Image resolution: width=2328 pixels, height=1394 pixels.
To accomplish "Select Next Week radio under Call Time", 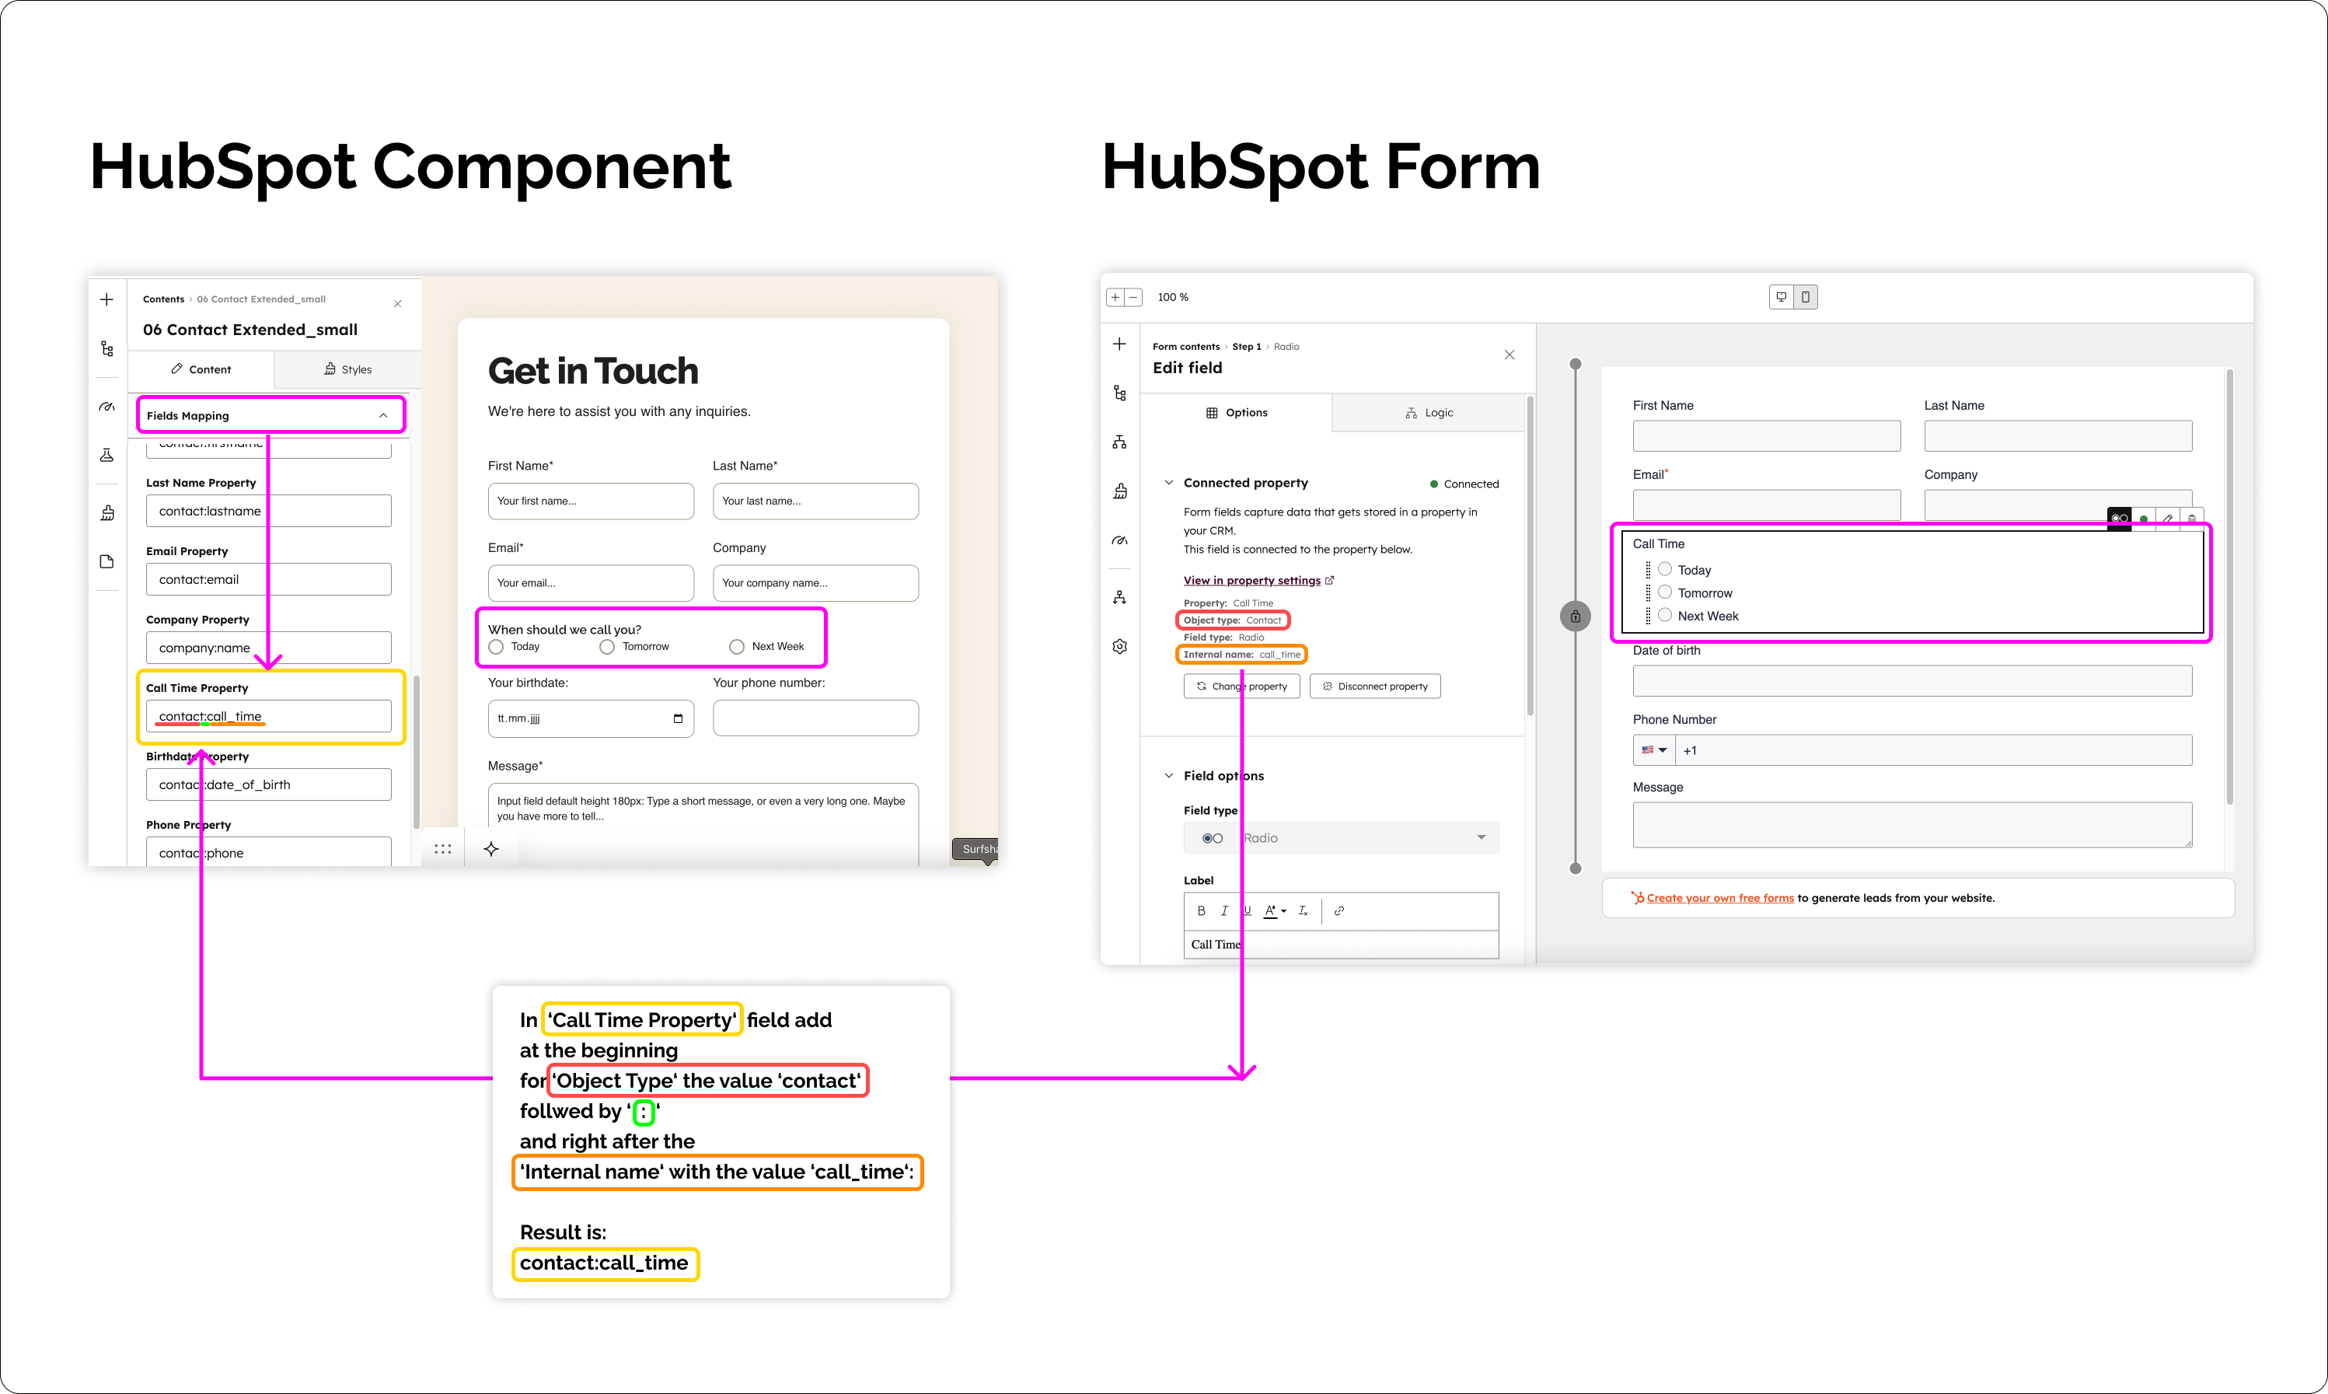I will [x=1665, y=615].
